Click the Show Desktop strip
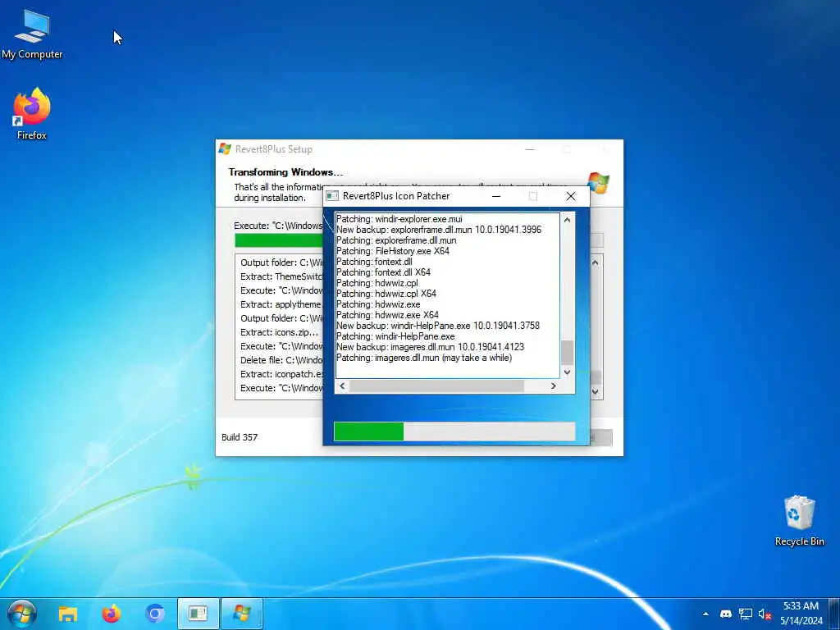The height and width of the screenshot is (630, 840). tap(834, 614)
